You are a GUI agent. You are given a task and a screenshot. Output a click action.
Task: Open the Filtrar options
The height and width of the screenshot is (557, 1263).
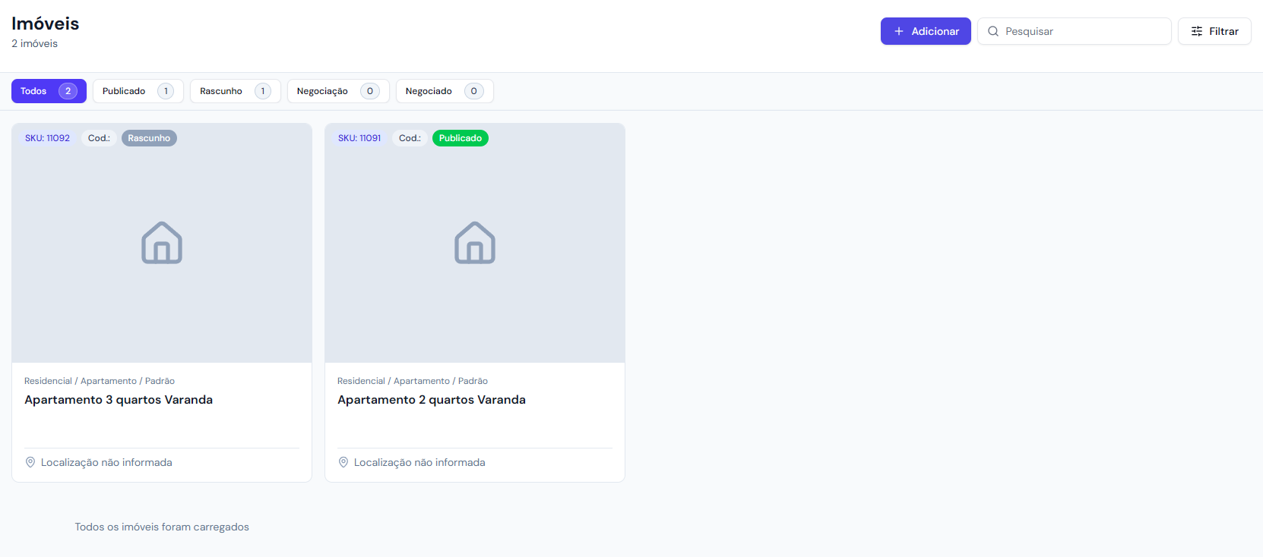(x=1214, y=31)
